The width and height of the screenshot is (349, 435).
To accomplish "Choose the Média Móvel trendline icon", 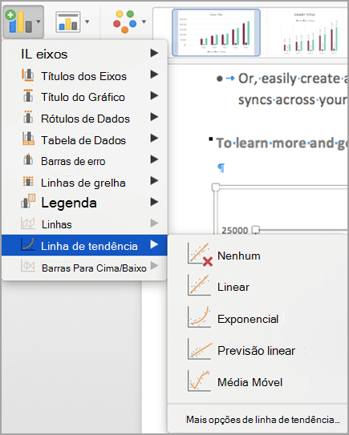I will point(199,381).
